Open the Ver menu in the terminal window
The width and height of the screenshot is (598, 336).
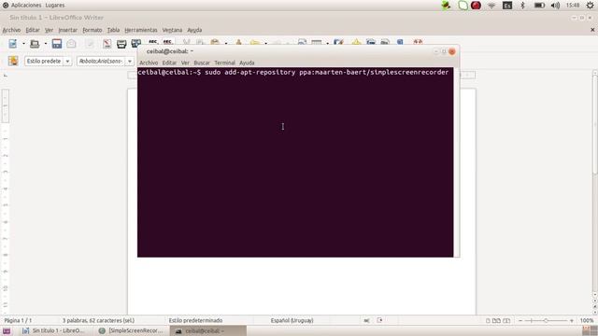(185, 63)
